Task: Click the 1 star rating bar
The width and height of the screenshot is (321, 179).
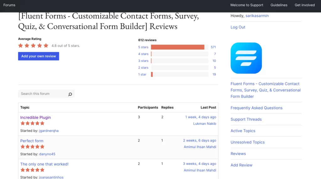Action: [x=180, y=74]
